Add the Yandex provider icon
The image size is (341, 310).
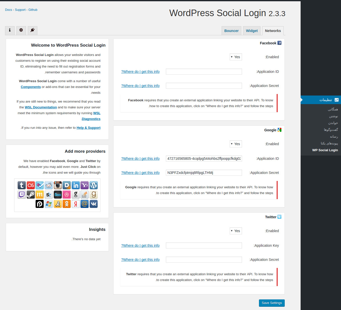pos(76,204)
